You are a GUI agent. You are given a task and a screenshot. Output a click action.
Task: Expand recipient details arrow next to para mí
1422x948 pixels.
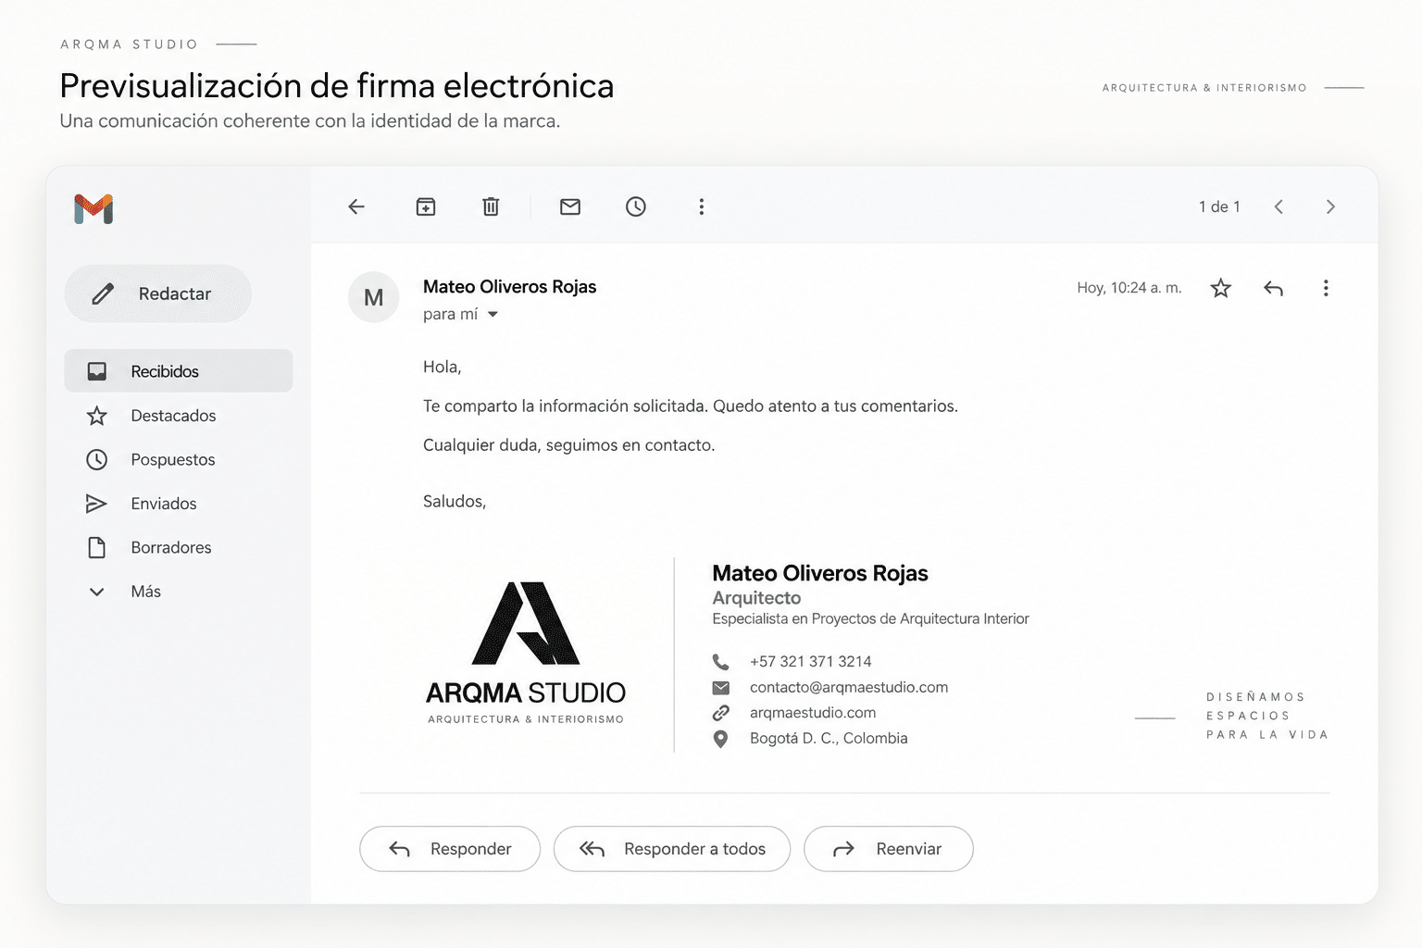(493, 315)
